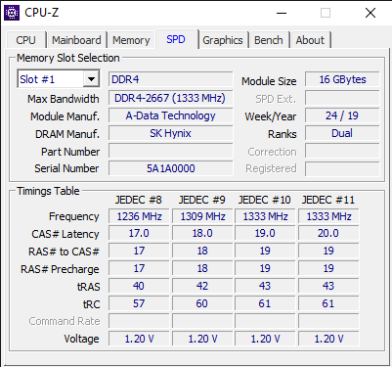392x367 pixels.
Task: Expand the Slot #1 dropdown arrow
Action: pyautogui.click(x=91, y=79)
